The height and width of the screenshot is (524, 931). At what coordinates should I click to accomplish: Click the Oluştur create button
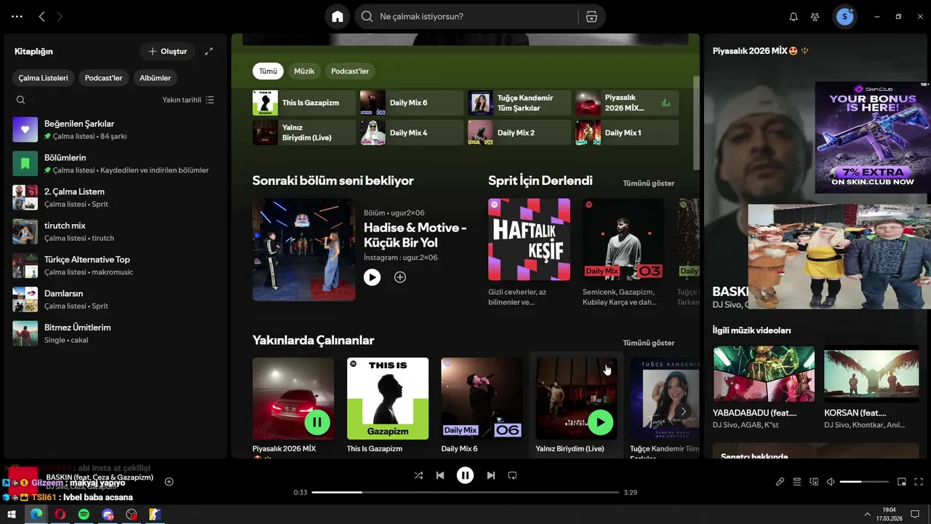(x=168, y=51)
